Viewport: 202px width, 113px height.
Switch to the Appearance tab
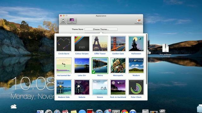[72, 21]
